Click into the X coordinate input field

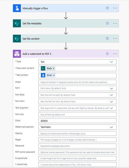77,158
